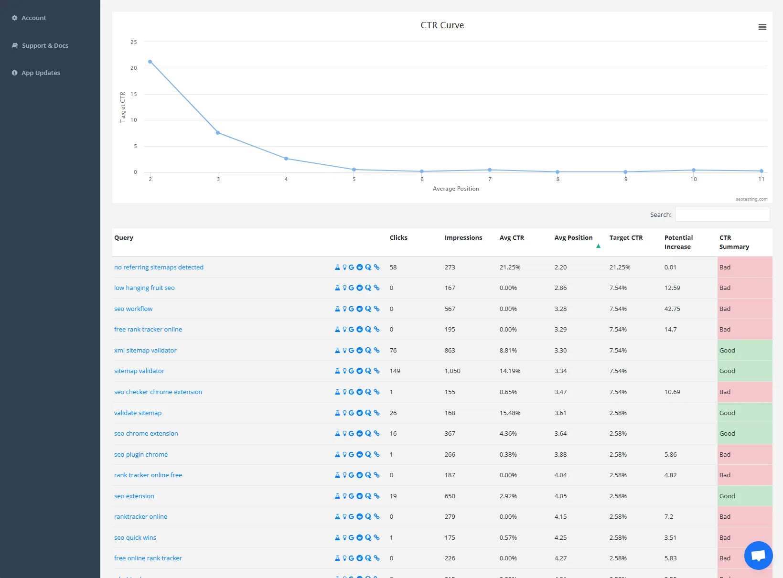
Task: Click chain link icon for 'seo extension'
Action: (376, 496)
